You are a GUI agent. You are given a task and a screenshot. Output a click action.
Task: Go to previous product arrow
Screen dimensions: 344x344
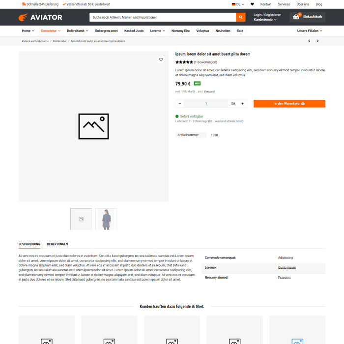point(309,41)
